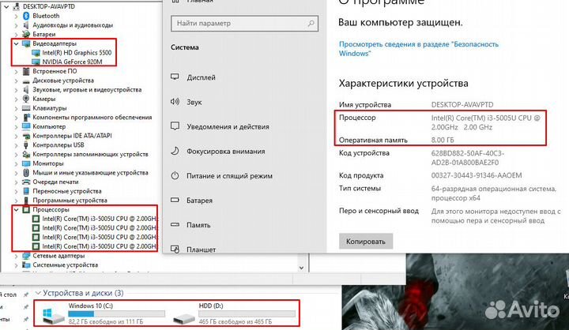Collapse the Процессоры node
This screenshot has height=330, width=569.
point(16,209)
